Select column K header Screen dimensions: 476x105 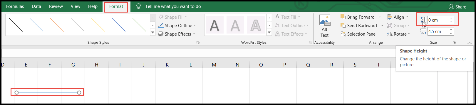[x=167, y=65]
